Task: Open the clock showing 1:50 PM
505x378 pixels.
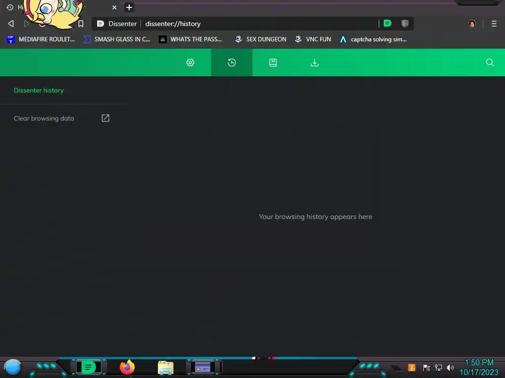Action: point(479,367)
